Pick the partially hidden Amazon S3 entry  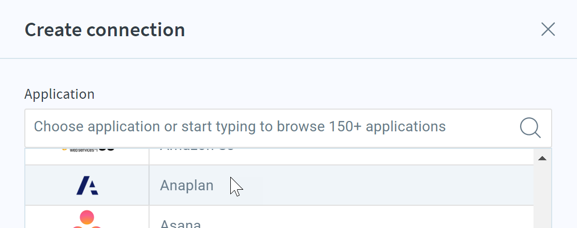(x=197, y=149)
